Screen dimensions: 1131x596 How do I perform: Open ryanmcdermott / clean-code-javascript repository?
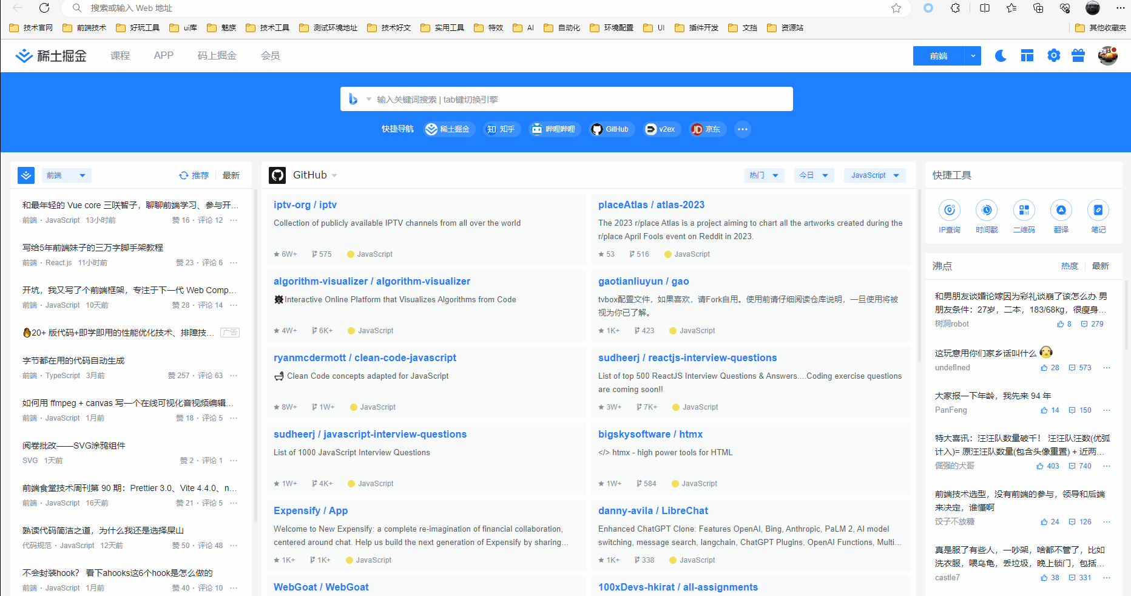point(365,358)
